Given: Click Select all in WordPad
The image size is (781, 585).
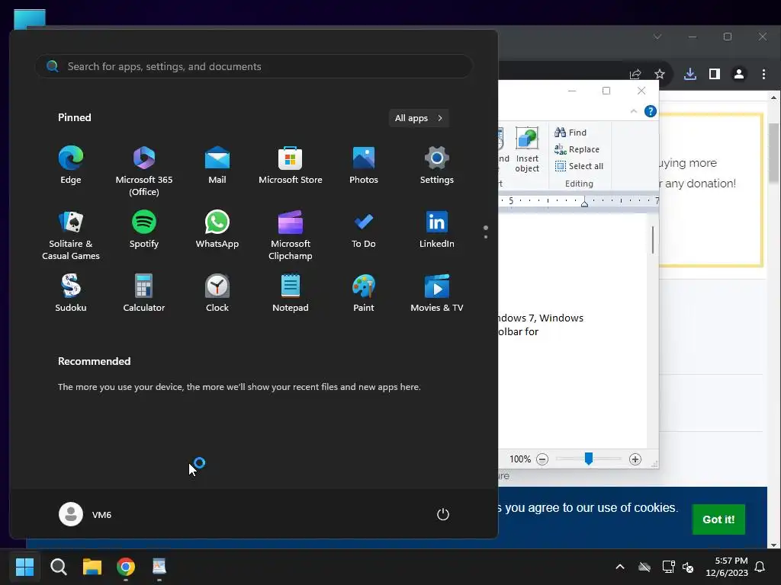Looking at the screenshot, I should click(579, 166).
